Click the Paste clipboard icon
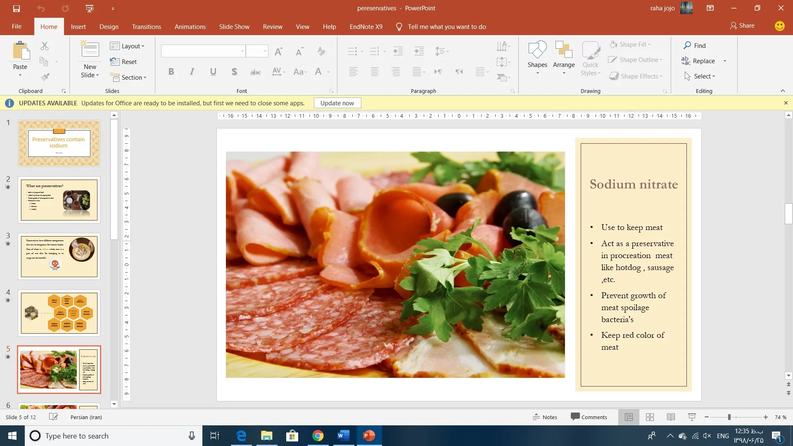This screenshot has height=446, width=793. pyautogui.click(x=20, y=51)
